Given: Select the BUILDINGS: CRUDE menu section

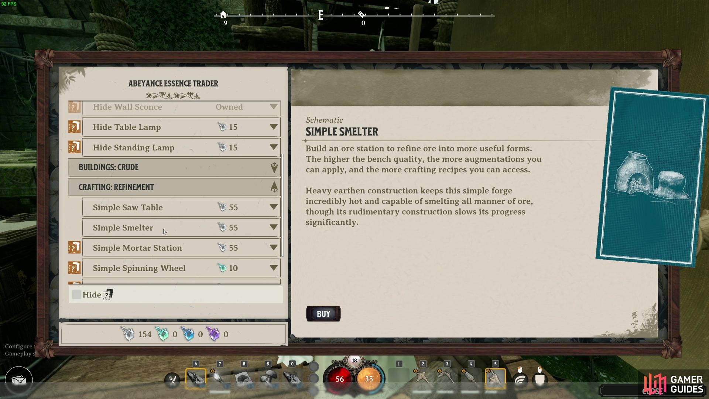Looking at the screenshot, I should point(173,167).
